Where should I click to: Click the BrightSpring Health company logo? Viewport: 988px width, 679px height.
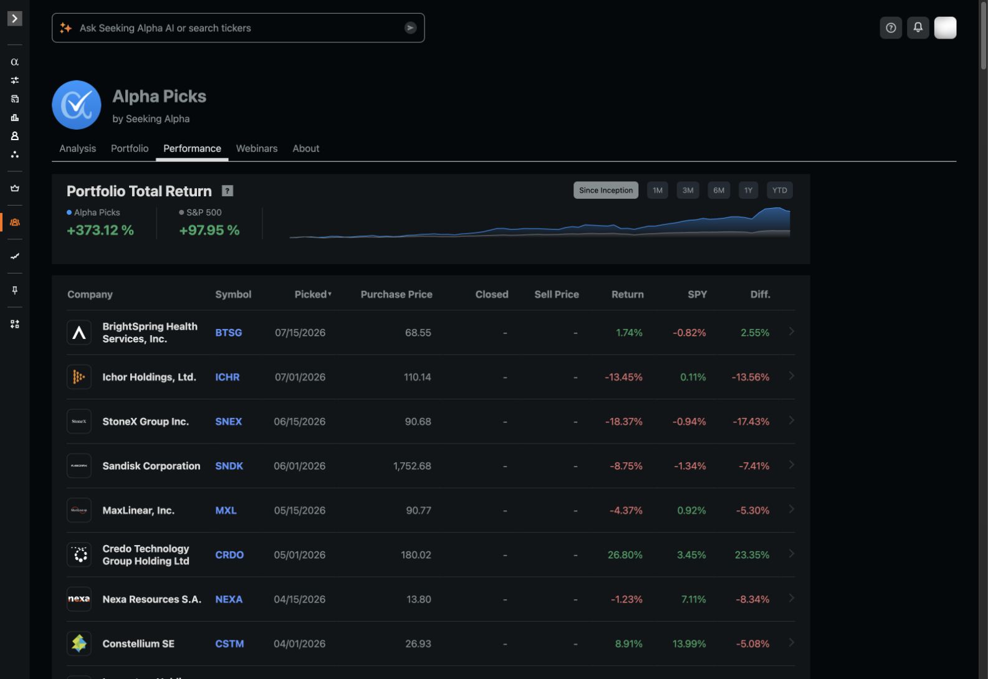[x=79, y=333]
